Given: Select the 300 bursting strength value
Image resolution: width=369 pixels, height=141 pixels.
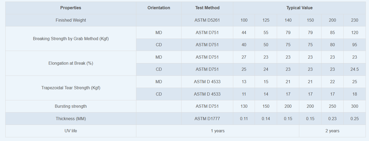Looking at the screenshot, I should (x=354, y=106).
